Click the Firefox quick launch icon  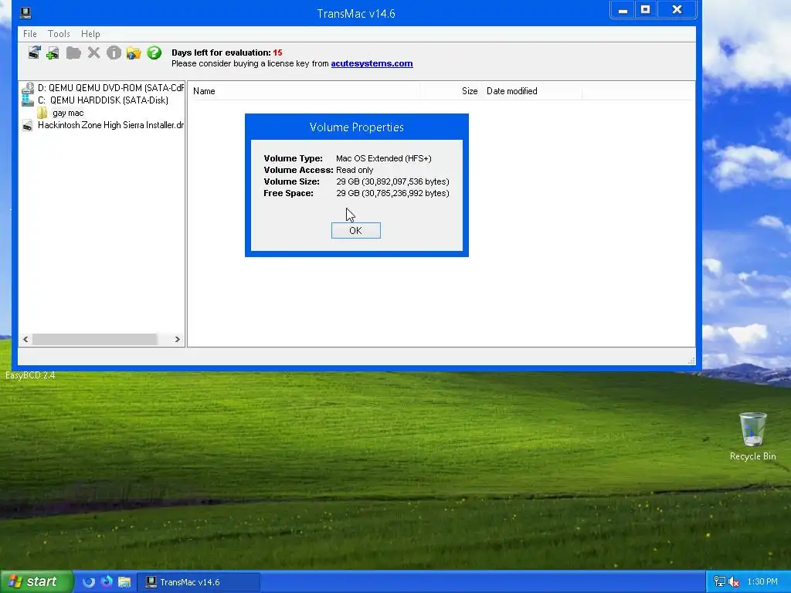tap(107, 581)
